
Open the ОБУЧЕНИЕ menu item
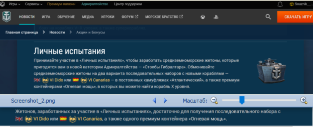point(66,17)
